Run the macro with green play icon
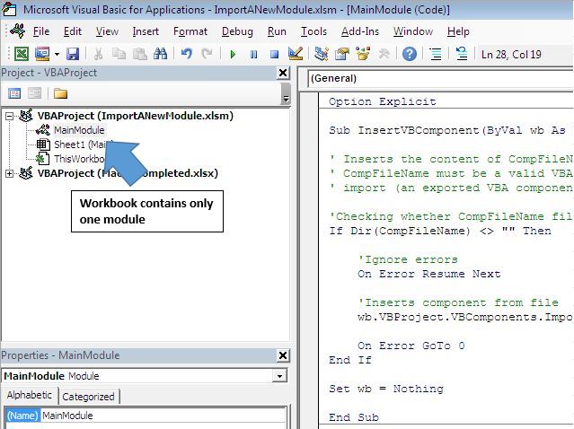The width and height of the screenshot is (574, 429). coord(233,55)
